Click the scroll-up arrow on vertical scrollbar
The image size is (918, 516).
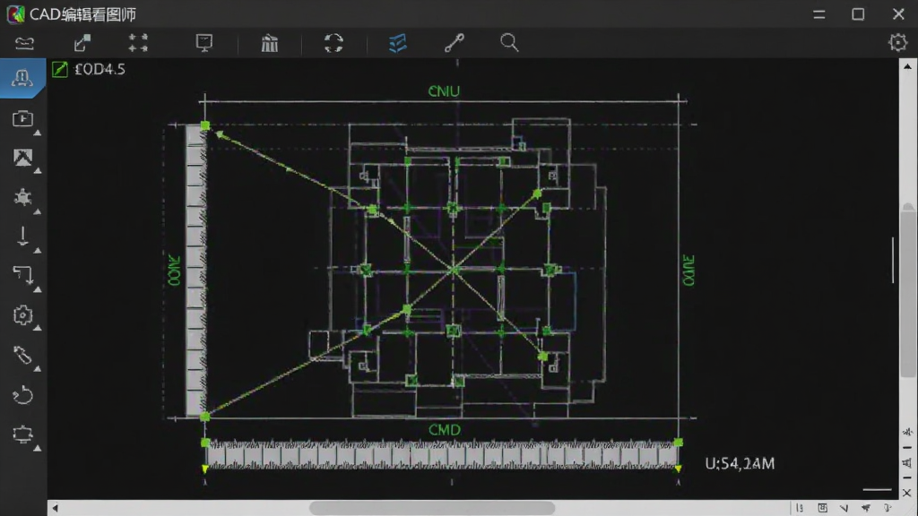coord(907,66)
